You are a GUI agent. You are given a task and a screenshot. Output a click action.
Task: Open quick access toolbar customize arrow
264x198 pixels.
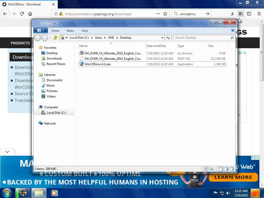tap(54, 23)
